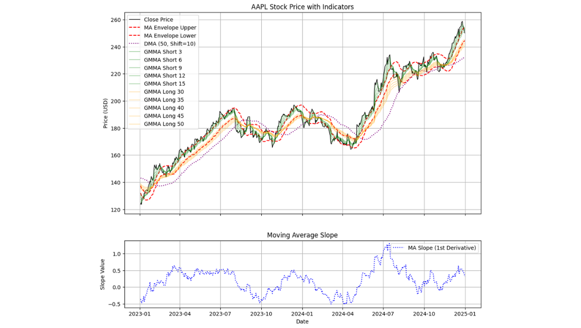The width and height of the screenshot is (581, 328).
Task: Click the MA Envelope Upper legend label
Action: pyautogui.click(x=170, y=28)
